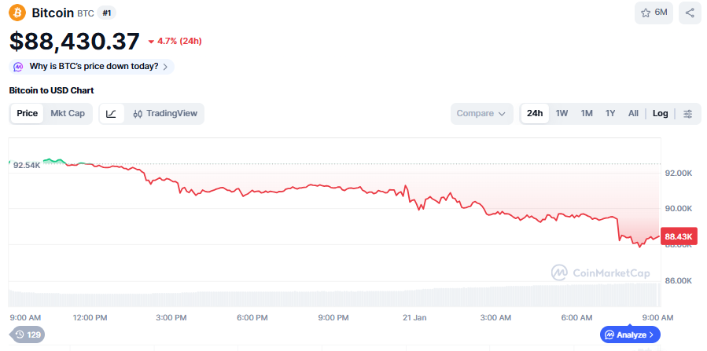This screenshot has height=351, width=707.
Task: Switch chart to Mkt Cap view
Action: (x=68, y=113)
